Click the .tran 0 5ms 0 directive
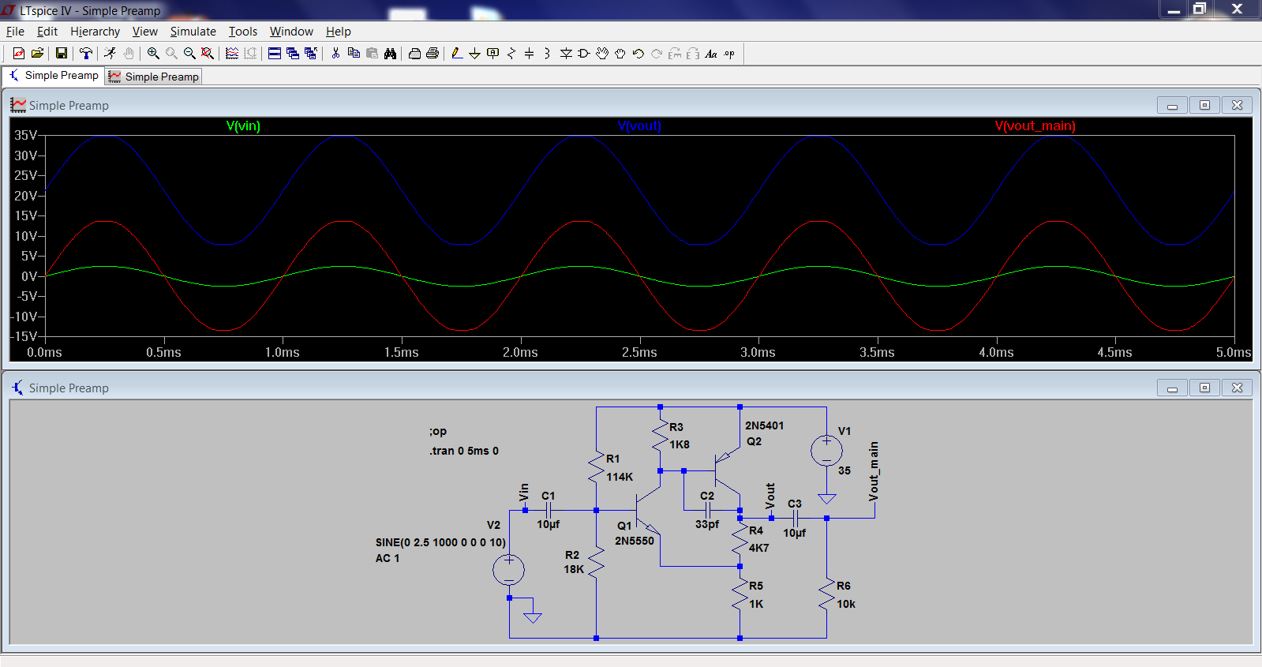 (464, 451)
